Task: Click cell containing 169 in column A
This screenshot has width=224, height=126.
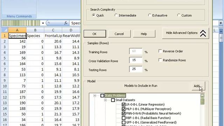Action: [17, 52]
